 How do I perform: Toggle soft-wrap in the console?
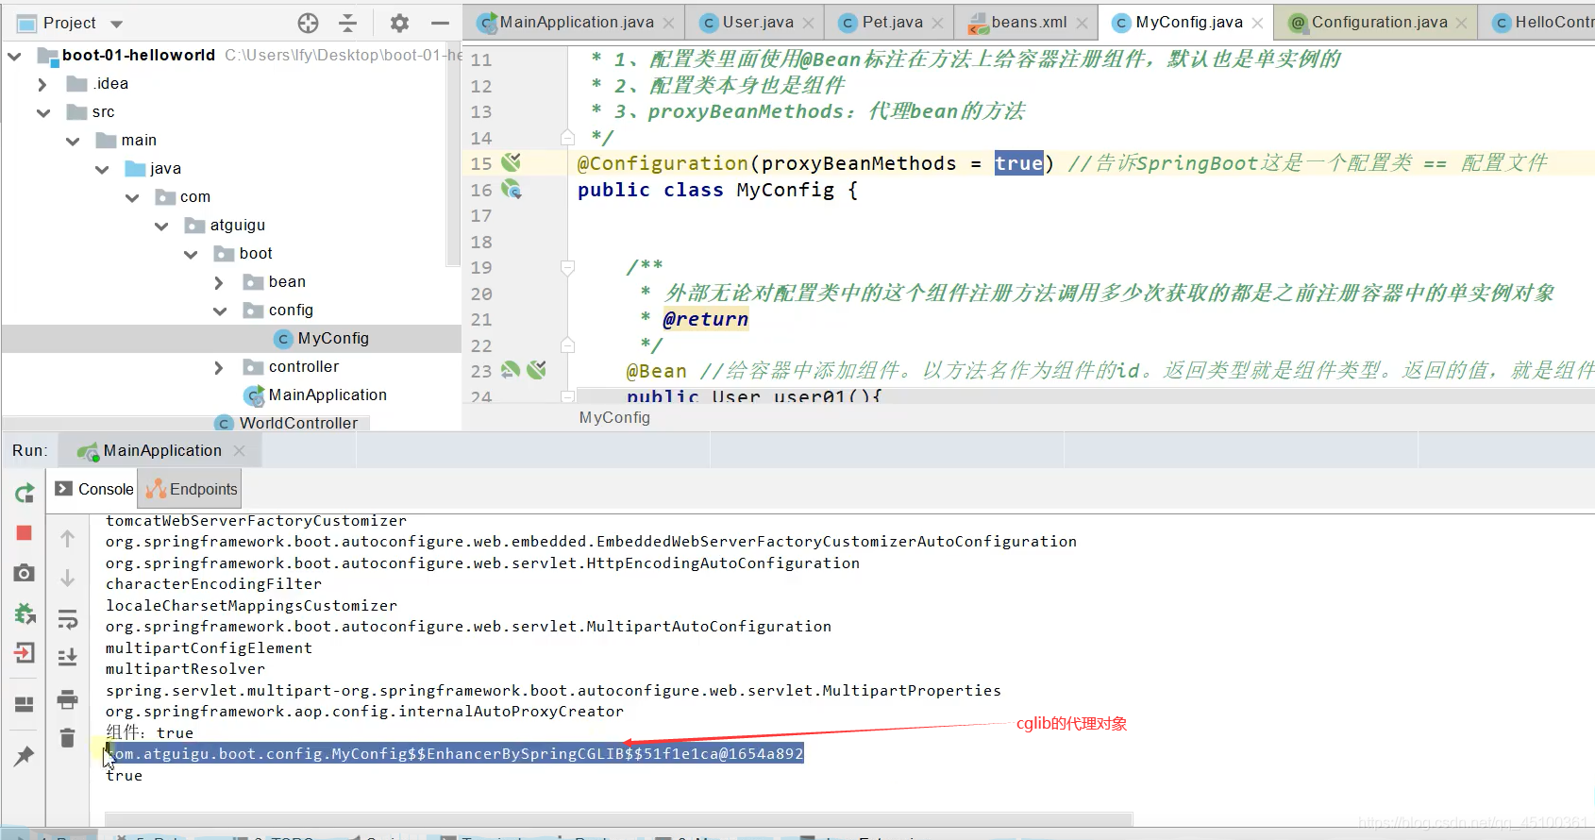[68, 619]
